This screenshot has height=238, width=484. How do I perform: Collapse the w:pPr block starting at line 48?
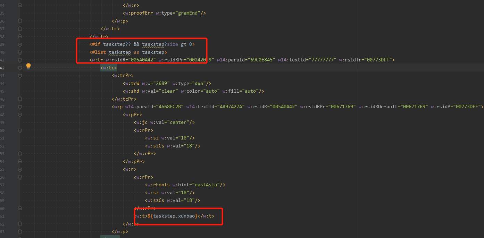pyautogui.click(x=20, y=114)
